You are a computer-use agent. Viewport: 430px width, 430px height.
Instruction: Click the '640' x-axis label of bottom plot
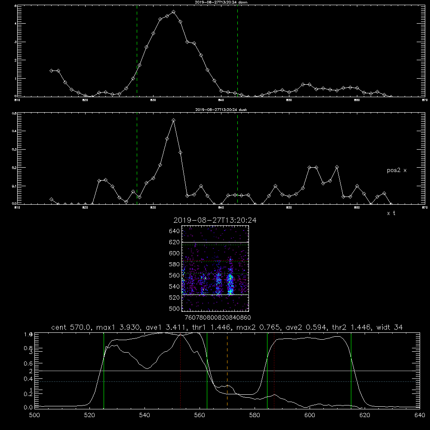click(x=420, y=415)
